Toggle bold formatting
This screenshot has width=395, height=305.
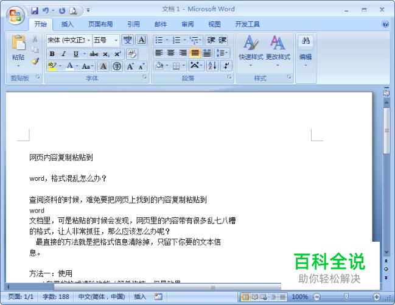(x=52, y=54)
